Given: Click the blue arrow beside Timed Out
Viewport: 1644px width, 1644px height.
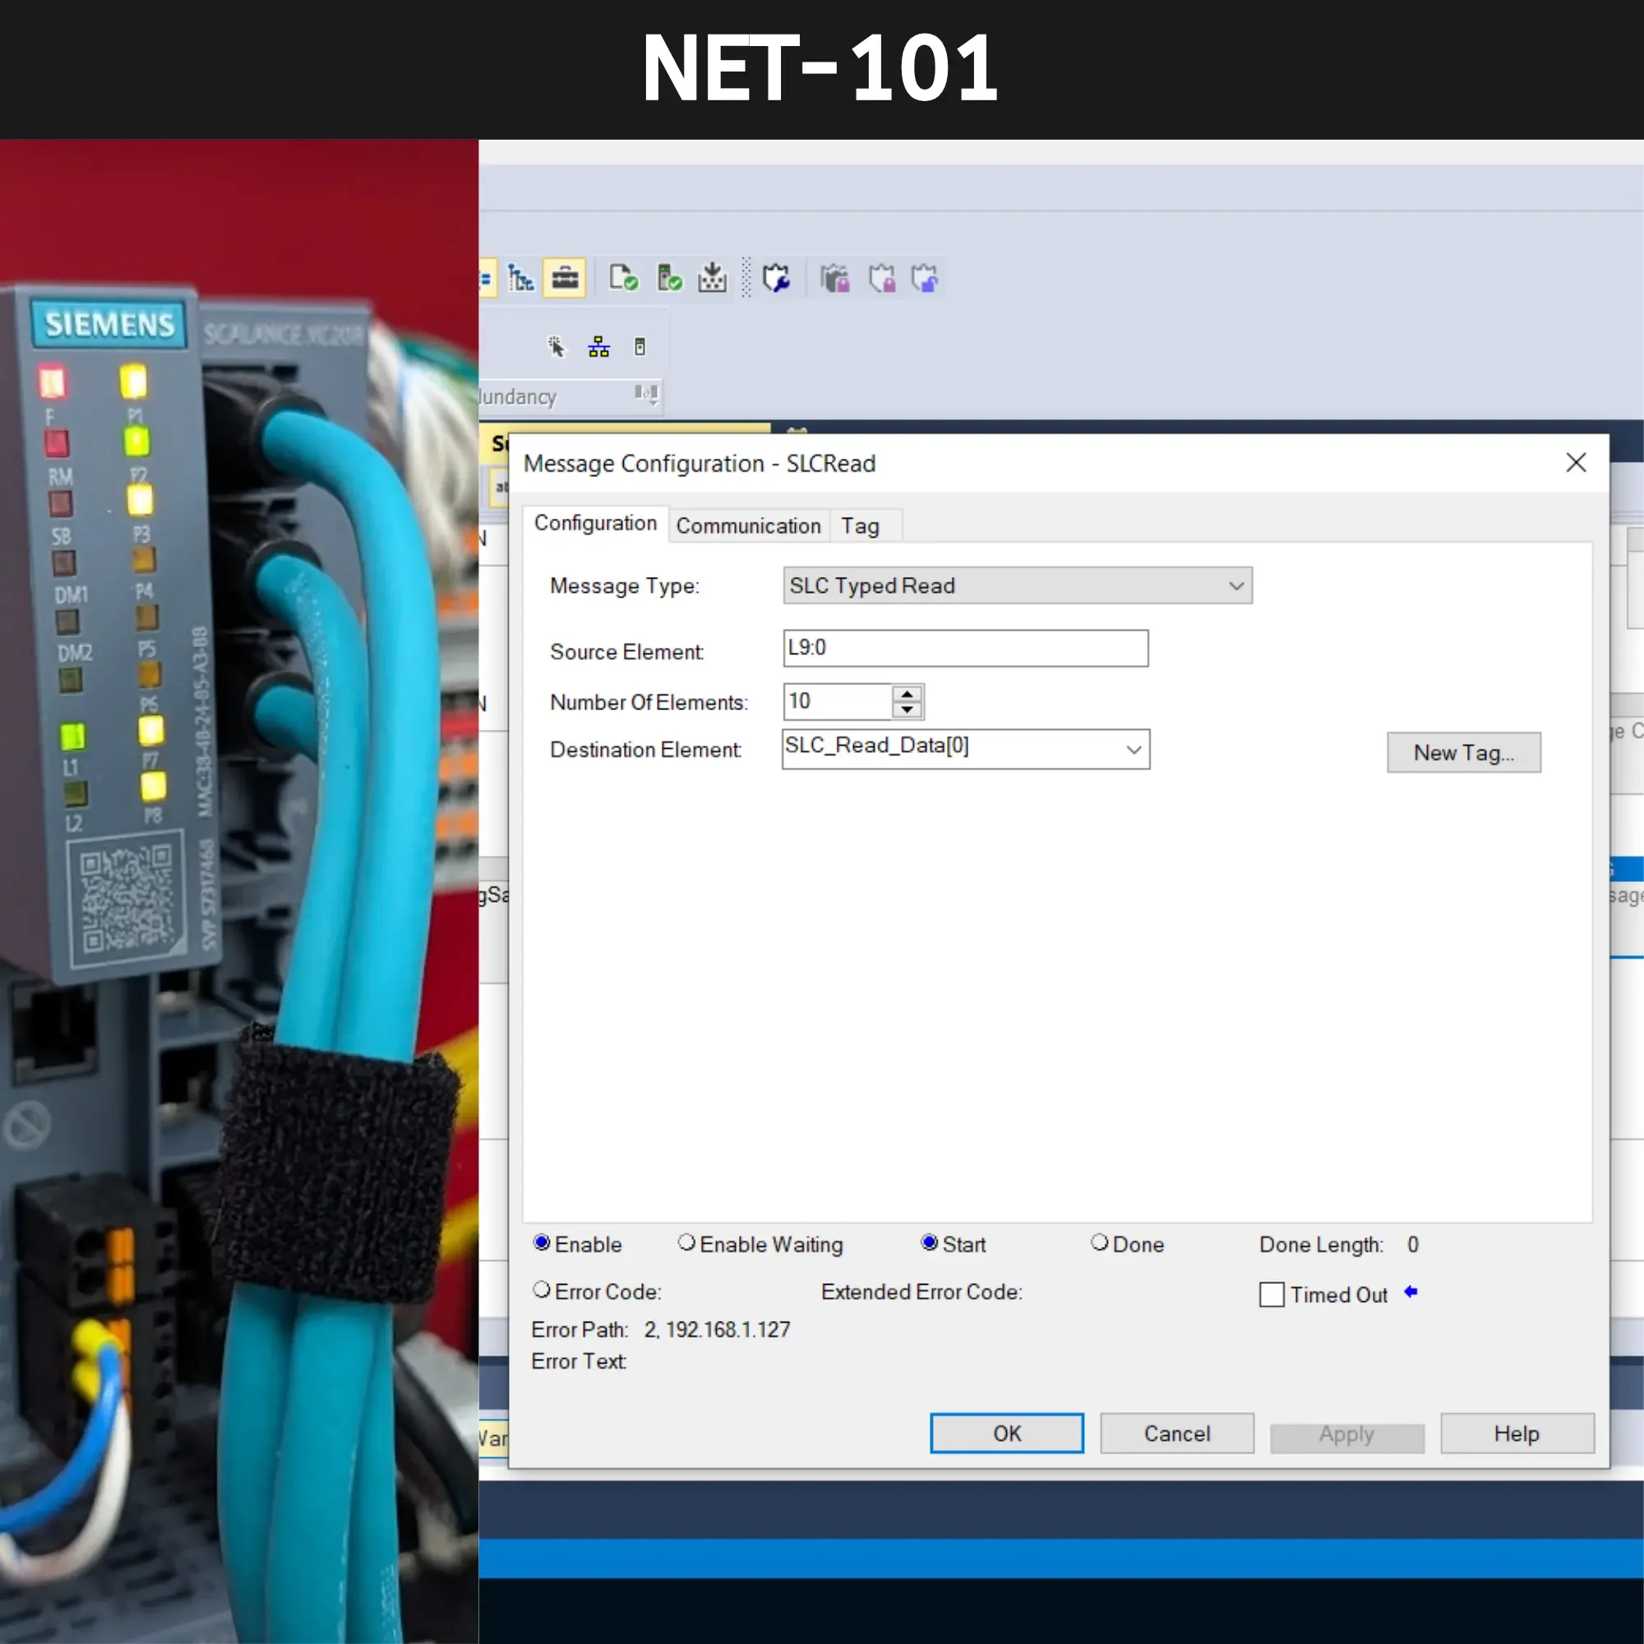Looking at the screenshot, I should [x=1411, y=1292].
